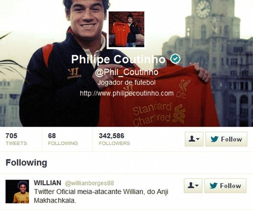The height and width of the screenshot is (210, 253).
Task: View the 705 Tweets tab
Action: pos(16,139)
